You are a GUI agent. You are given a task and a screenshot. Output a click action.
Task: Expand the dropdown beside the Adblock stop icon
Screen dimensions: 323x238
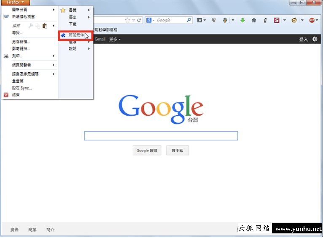click(x=317, y=20)
